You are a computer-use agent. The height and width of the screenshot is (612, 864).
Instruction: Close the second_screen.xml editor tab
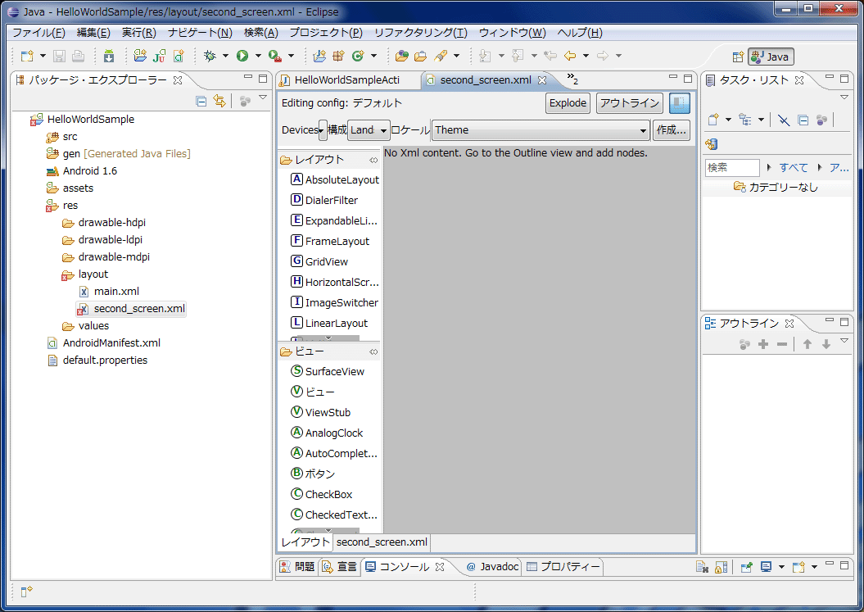point(542,80)
